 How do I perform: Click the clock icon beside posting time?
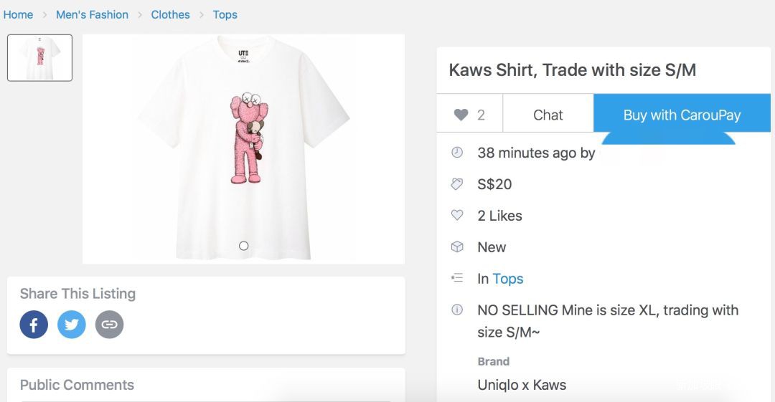457,153
